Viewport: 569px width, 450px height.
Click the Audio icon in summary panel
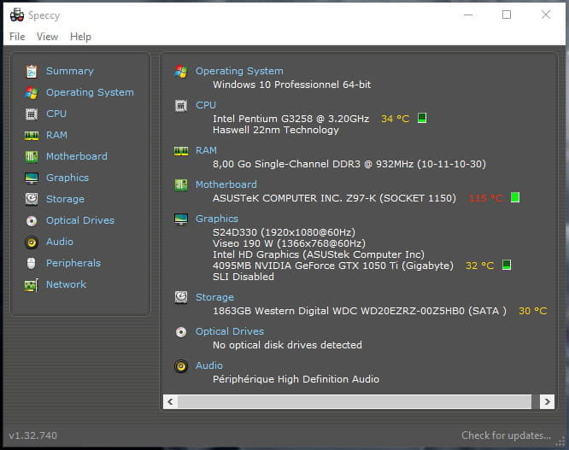point(181,366)
